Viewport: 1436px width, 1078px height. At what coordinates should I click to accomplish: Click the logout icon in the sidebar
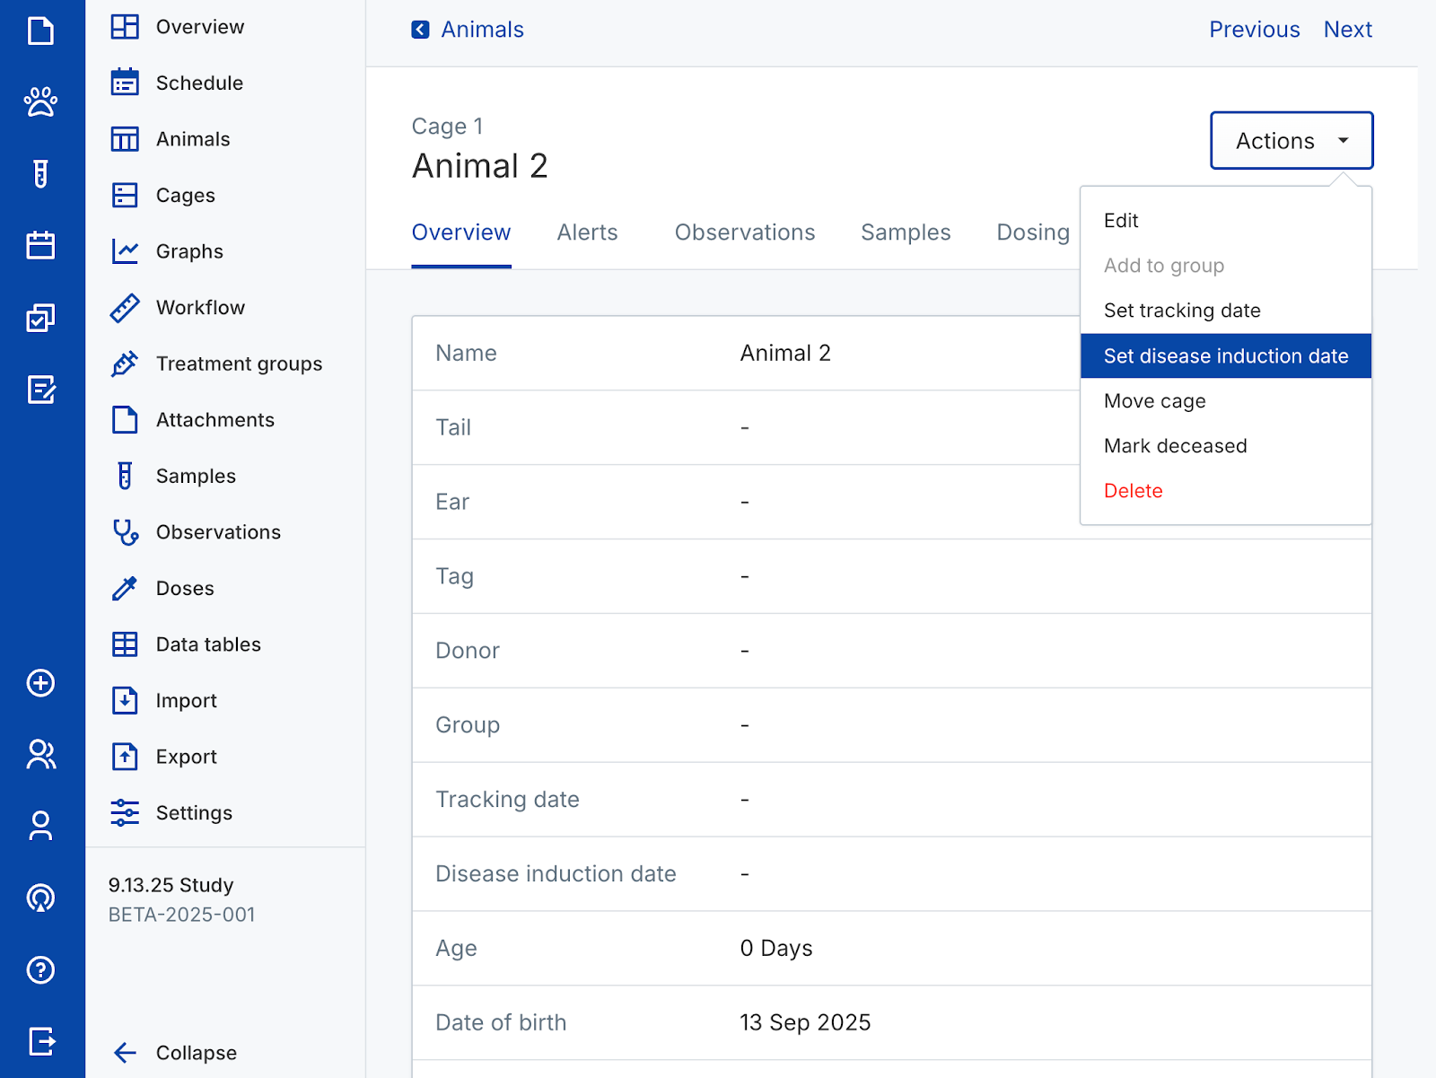(x=40, y=1041)
